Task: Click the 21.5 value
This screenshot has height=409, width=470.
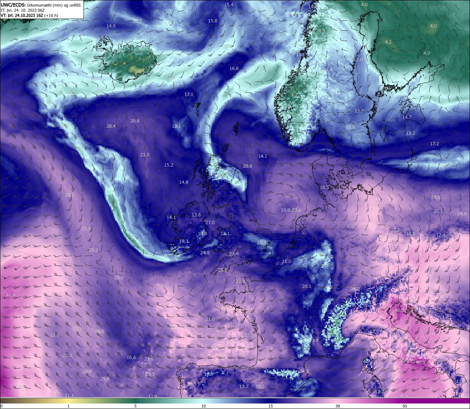Action: pyautogui.click(x=145, y=155)
